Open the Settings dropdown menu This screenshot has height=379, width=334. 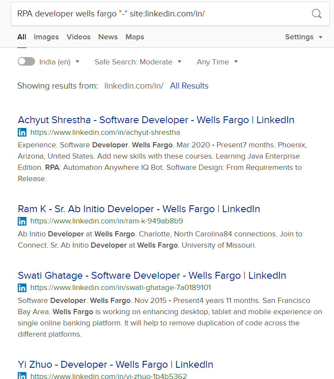pos(304,37)
